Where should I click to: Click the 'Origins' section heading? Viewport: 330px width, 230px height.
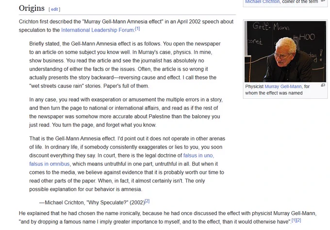32,8
